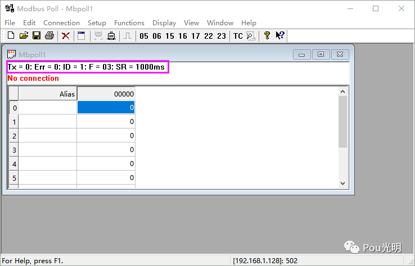Screen dimensions: 415x266
Task: Open the Help menu
Action: 249,23
